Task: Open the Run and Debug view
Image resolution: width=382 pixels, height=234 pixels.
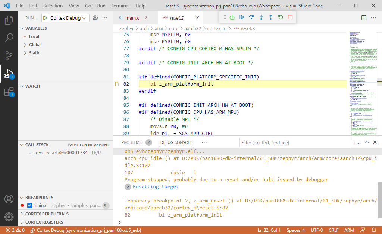Action: click(9, 74)
